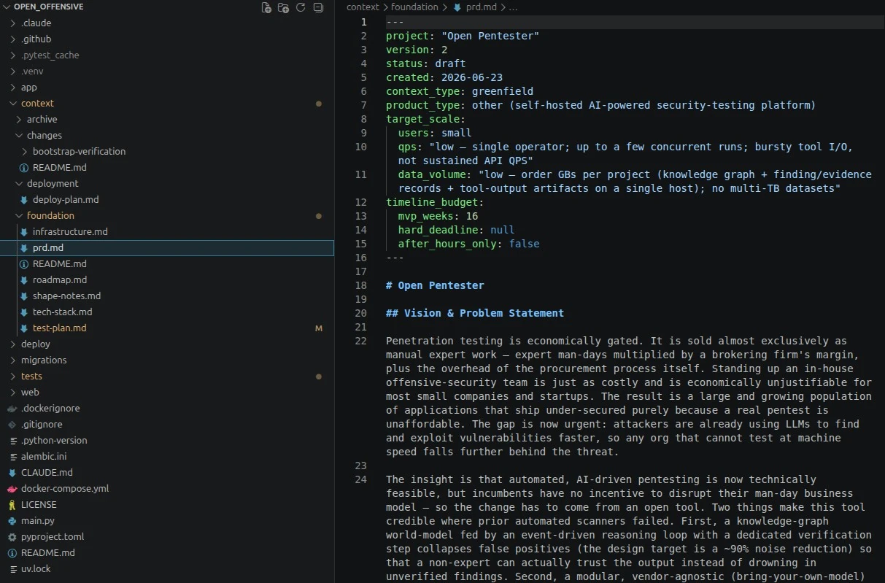Refresh the explorer file tree
This screenshot has height=583, width=885.
pyautogui.click(x=301, y=7)
